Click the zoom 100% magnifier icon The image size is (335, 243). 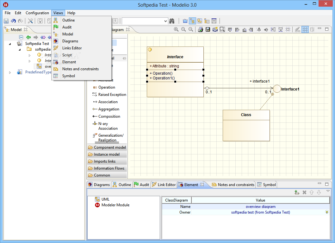point(183,29)
